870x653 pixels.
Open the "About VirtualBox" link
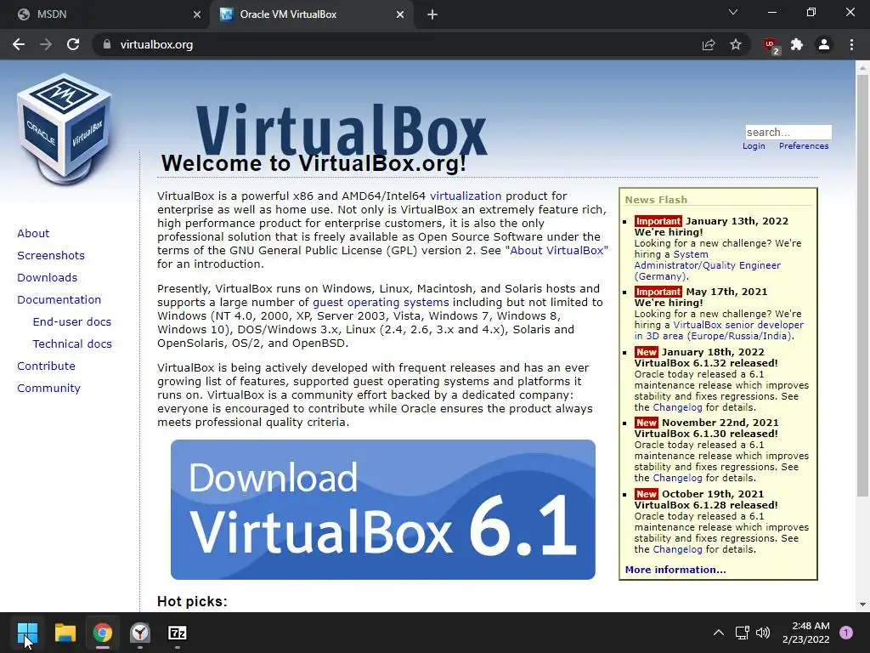tap(556, 251)
